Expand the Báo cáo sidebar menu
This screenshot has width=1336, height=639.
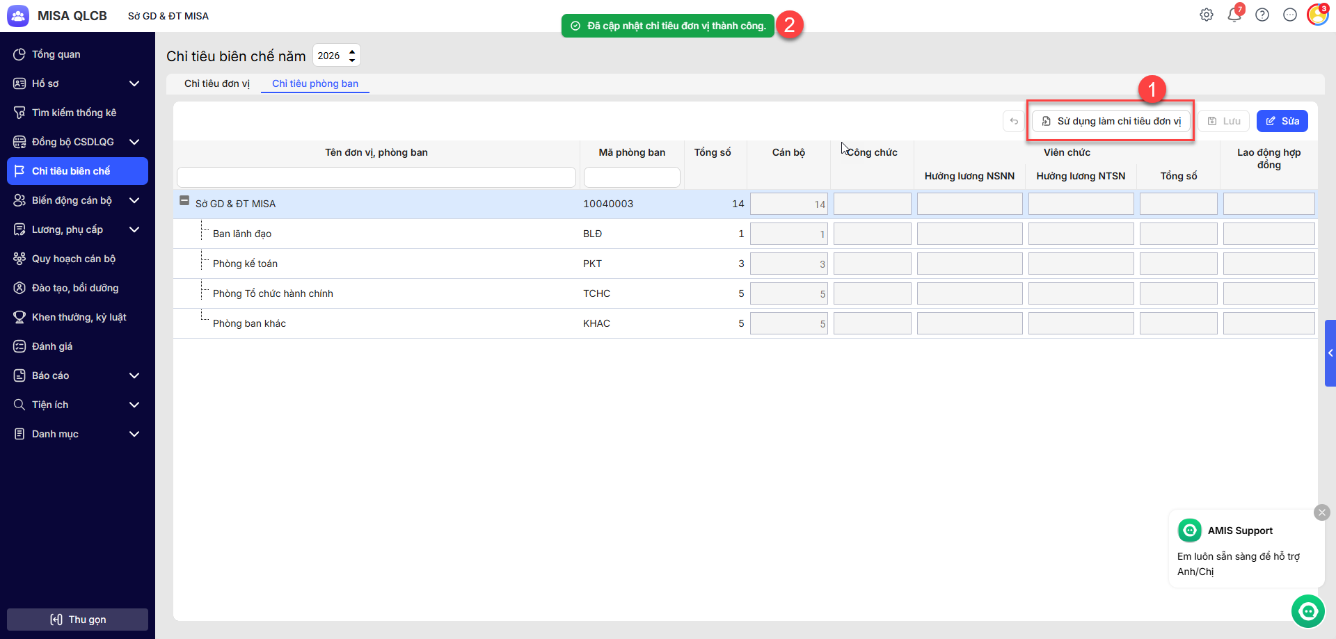(x=134, y=375)
